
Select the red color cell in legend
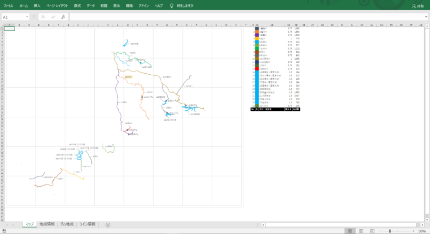(x=257, y=68)
